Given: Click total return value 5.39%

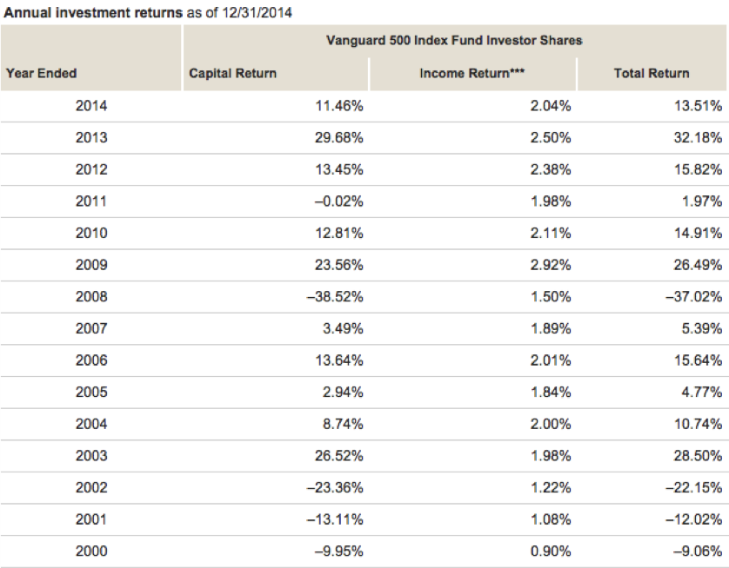Looking at the screenshot, I should coord(702,328).
